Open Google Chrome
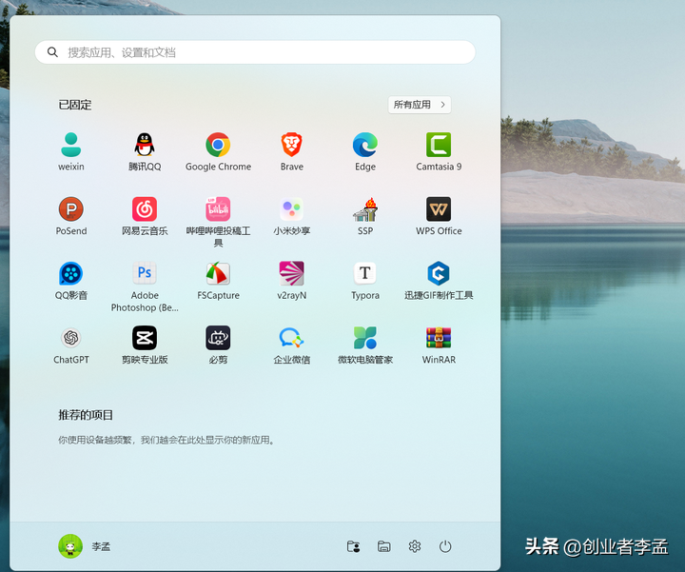 coord(218,151)
